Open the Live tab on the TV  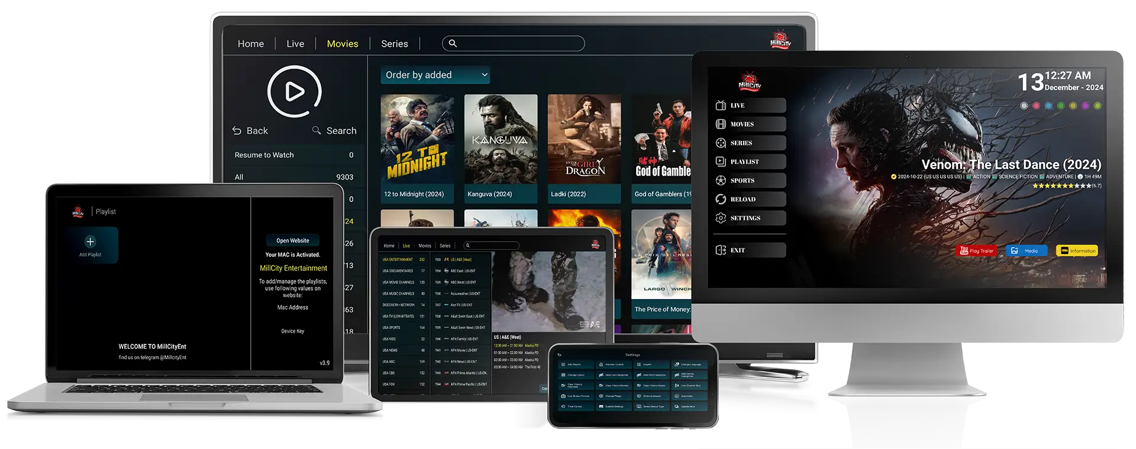(x=295, y=44)
